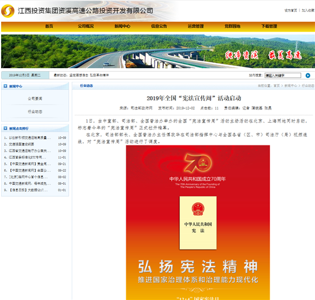Open the 下载管理 navigation item
The height and width of the screenshot is (300, 315).
(x=269, y=26)
